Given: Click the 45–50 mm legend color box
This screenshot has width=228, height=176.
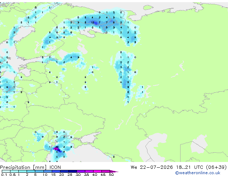Looking at the screenshot, I should coord(106,171).
